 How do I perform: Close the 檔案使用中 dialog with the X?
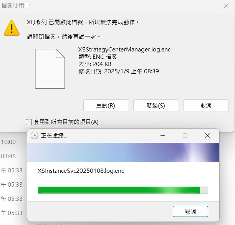pyautogui.click(x=226, y=6)
